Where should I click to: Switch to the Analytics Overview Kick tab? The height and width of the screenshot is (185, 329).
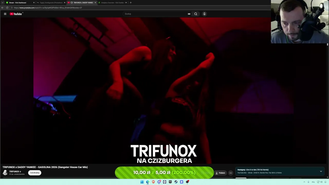pos(112,3)
